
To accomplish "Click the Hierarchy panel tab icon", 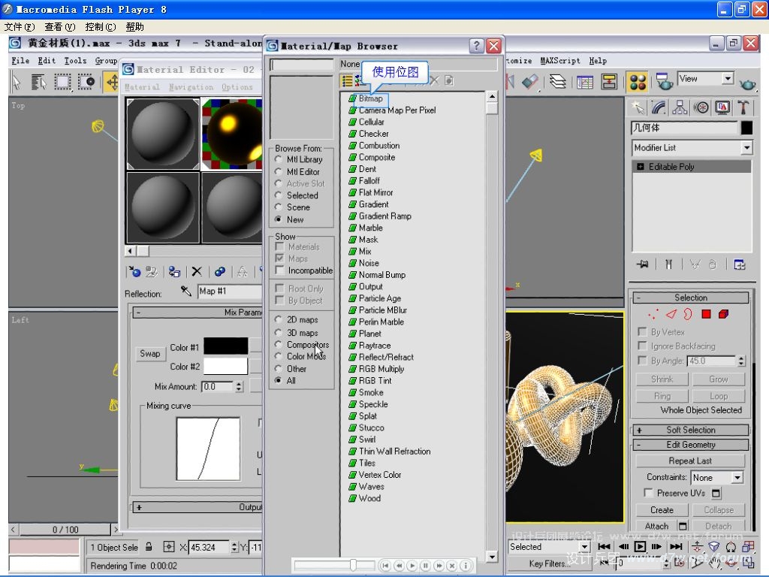I will 680,107.
